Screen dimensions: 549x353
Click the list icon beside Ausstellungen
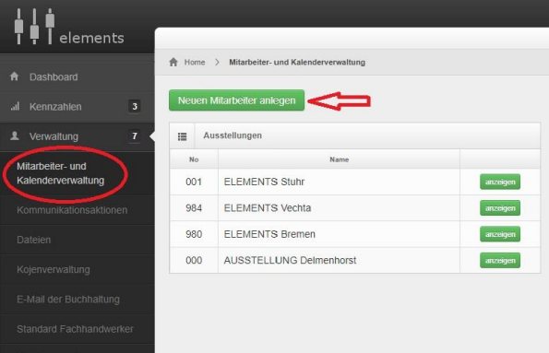[x=182, y=136]
